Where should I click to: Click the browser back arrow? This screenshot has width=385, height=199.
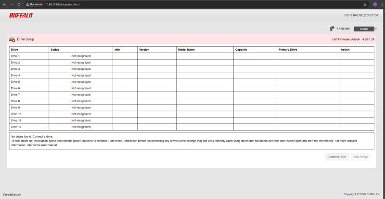[4, 4]
